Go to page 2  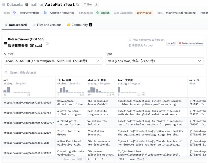point(95,159)
